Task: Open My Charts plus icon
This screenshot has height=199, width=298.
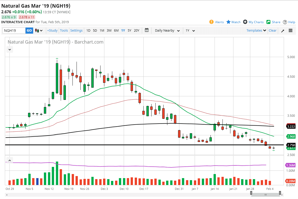Action: (x=245, y=22)
